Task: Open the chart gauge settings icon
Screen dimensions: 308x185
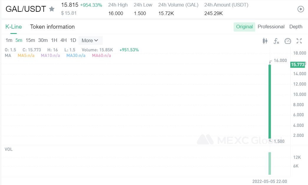Action: 288,41
